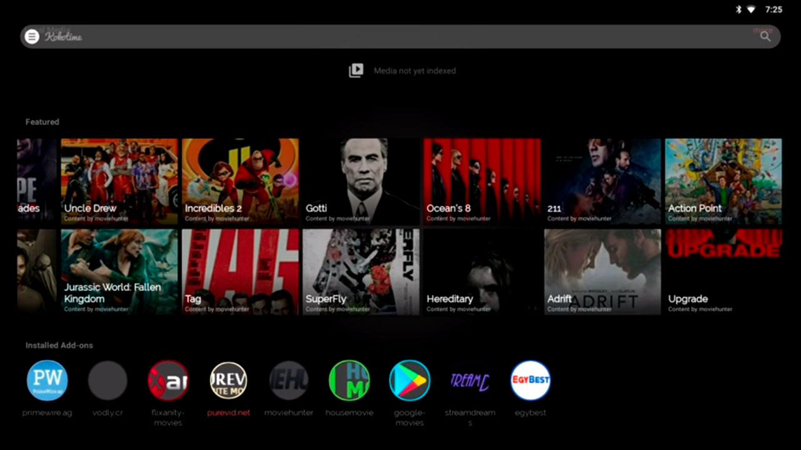Click the Featured section heading
Screen dimensions: 801x450
[42, 122]
